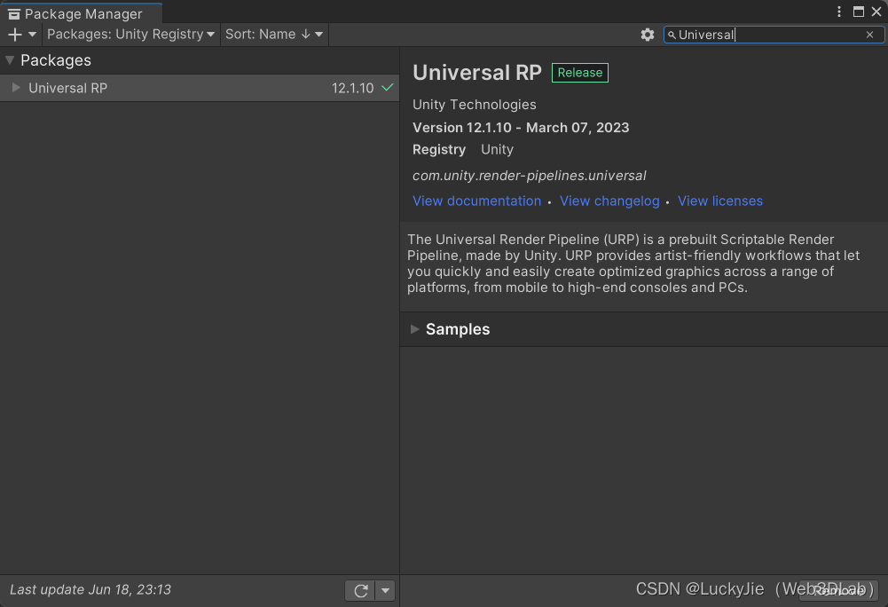This screenshot has height=607, width=888.
Task: Click the plus add package icon
Action: [x=15, y=35]
